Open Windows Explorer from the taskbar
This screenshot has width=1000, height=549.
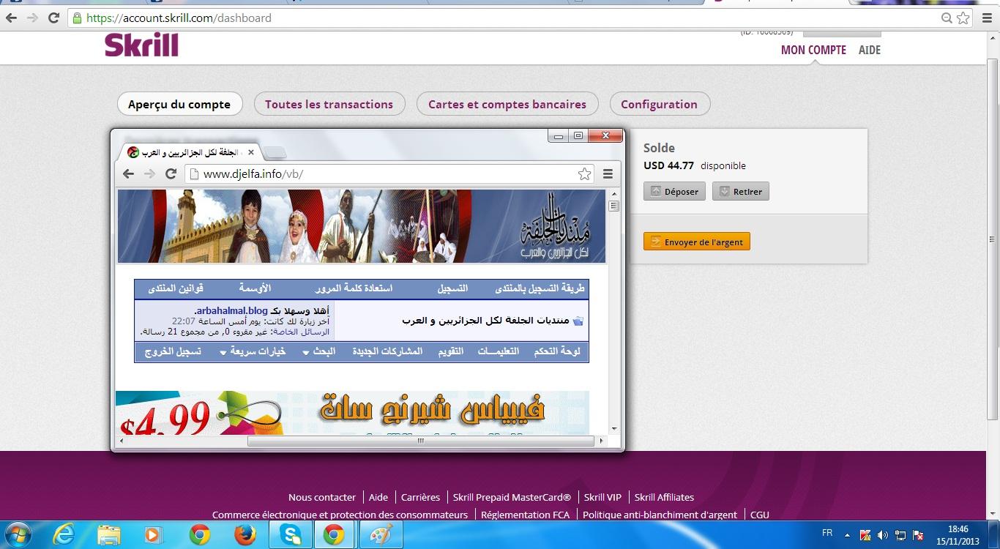(109, 535)
